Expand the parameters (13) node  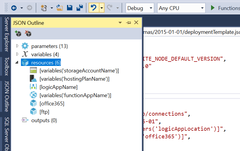click(17, 46)
